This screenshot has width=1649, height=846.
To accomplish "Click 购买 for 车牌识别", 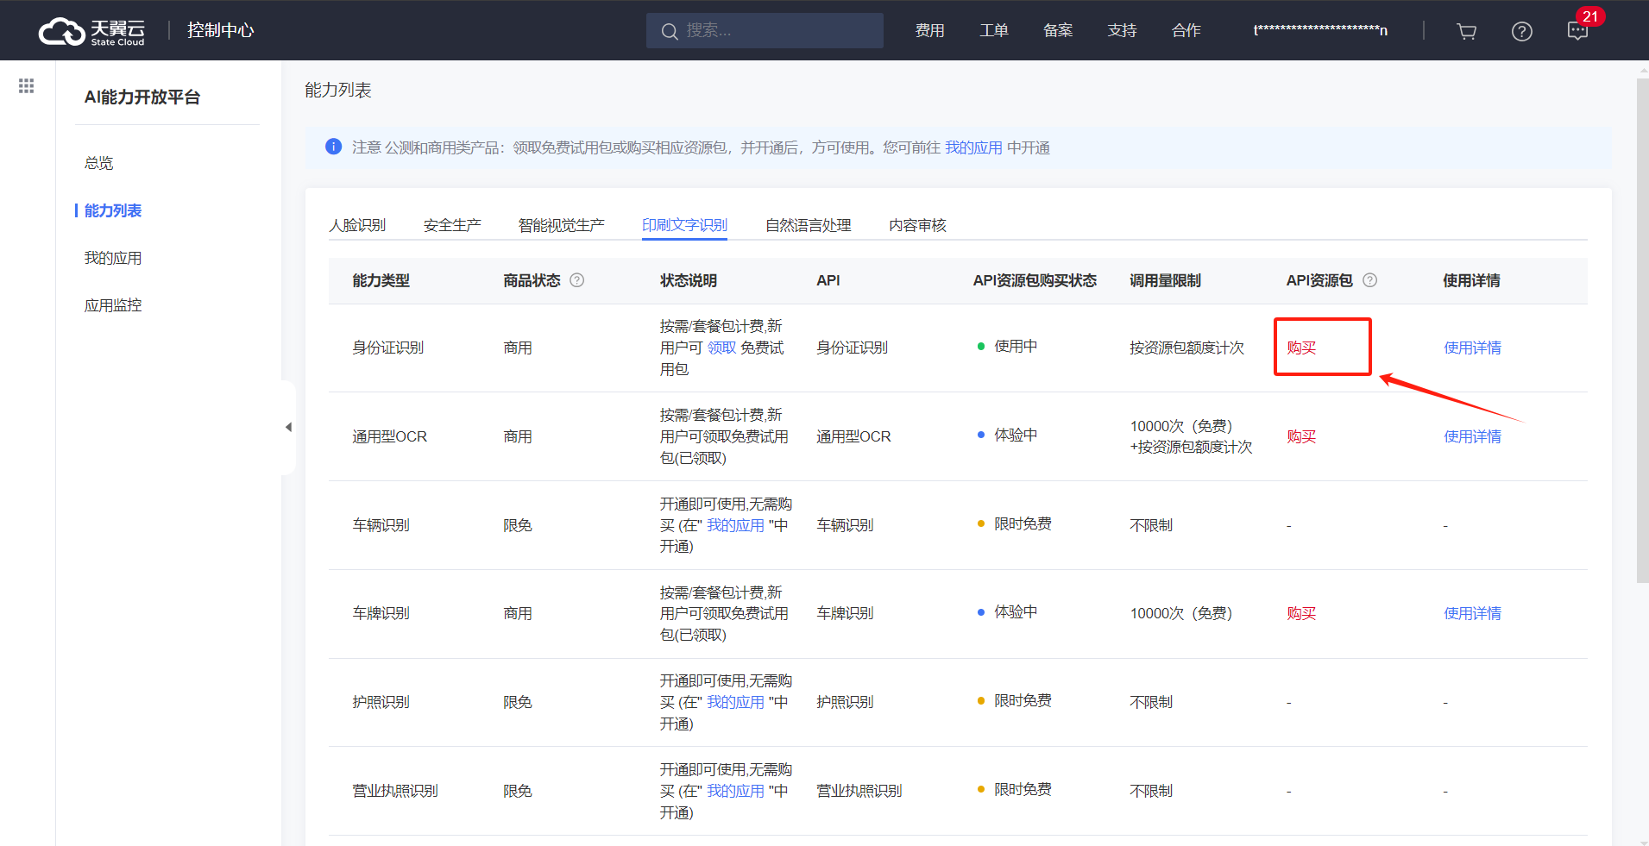I will click(x=1301, y=613).
